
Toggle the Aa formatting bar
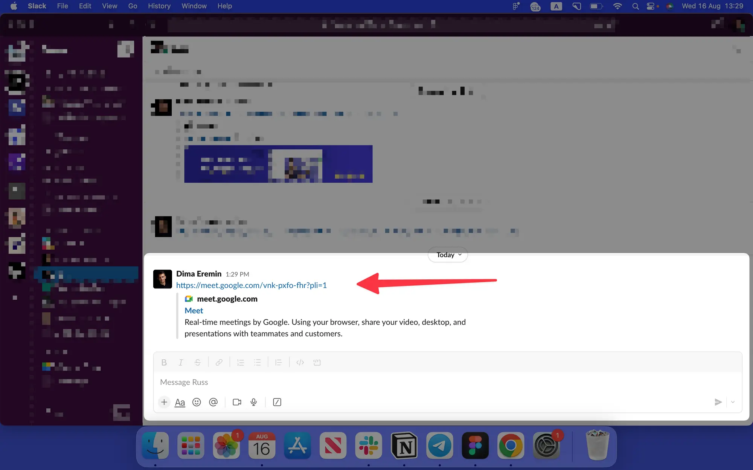pyautogui.click(x=180, y=402)
